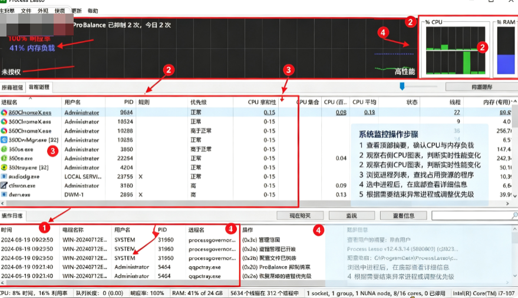Click the process list left scroll arrow
Screen dimensions: 518x298
coord(2,203)
